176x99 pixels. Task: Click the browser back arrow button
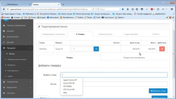[x=4, y=9]
